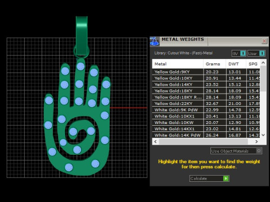Click the horizontal scroll right arrow
Viewport: 270px width, 202px height.
pos(256,141)
